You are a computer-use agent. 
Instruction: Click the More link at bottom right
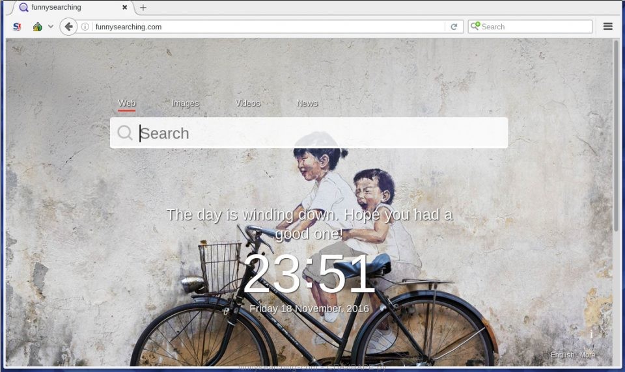(x=587, y=354)
